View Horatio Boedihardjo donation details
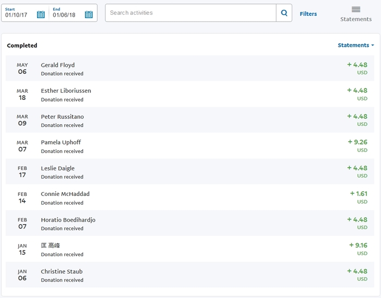 click(x=68, y=220)
